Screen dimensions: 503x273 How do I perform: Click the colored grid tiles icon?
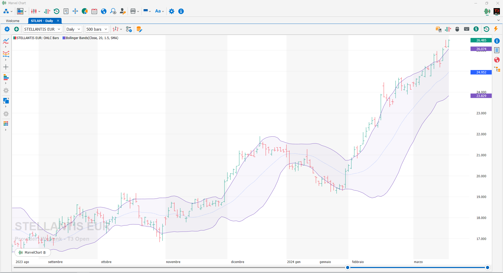(6, 124)
